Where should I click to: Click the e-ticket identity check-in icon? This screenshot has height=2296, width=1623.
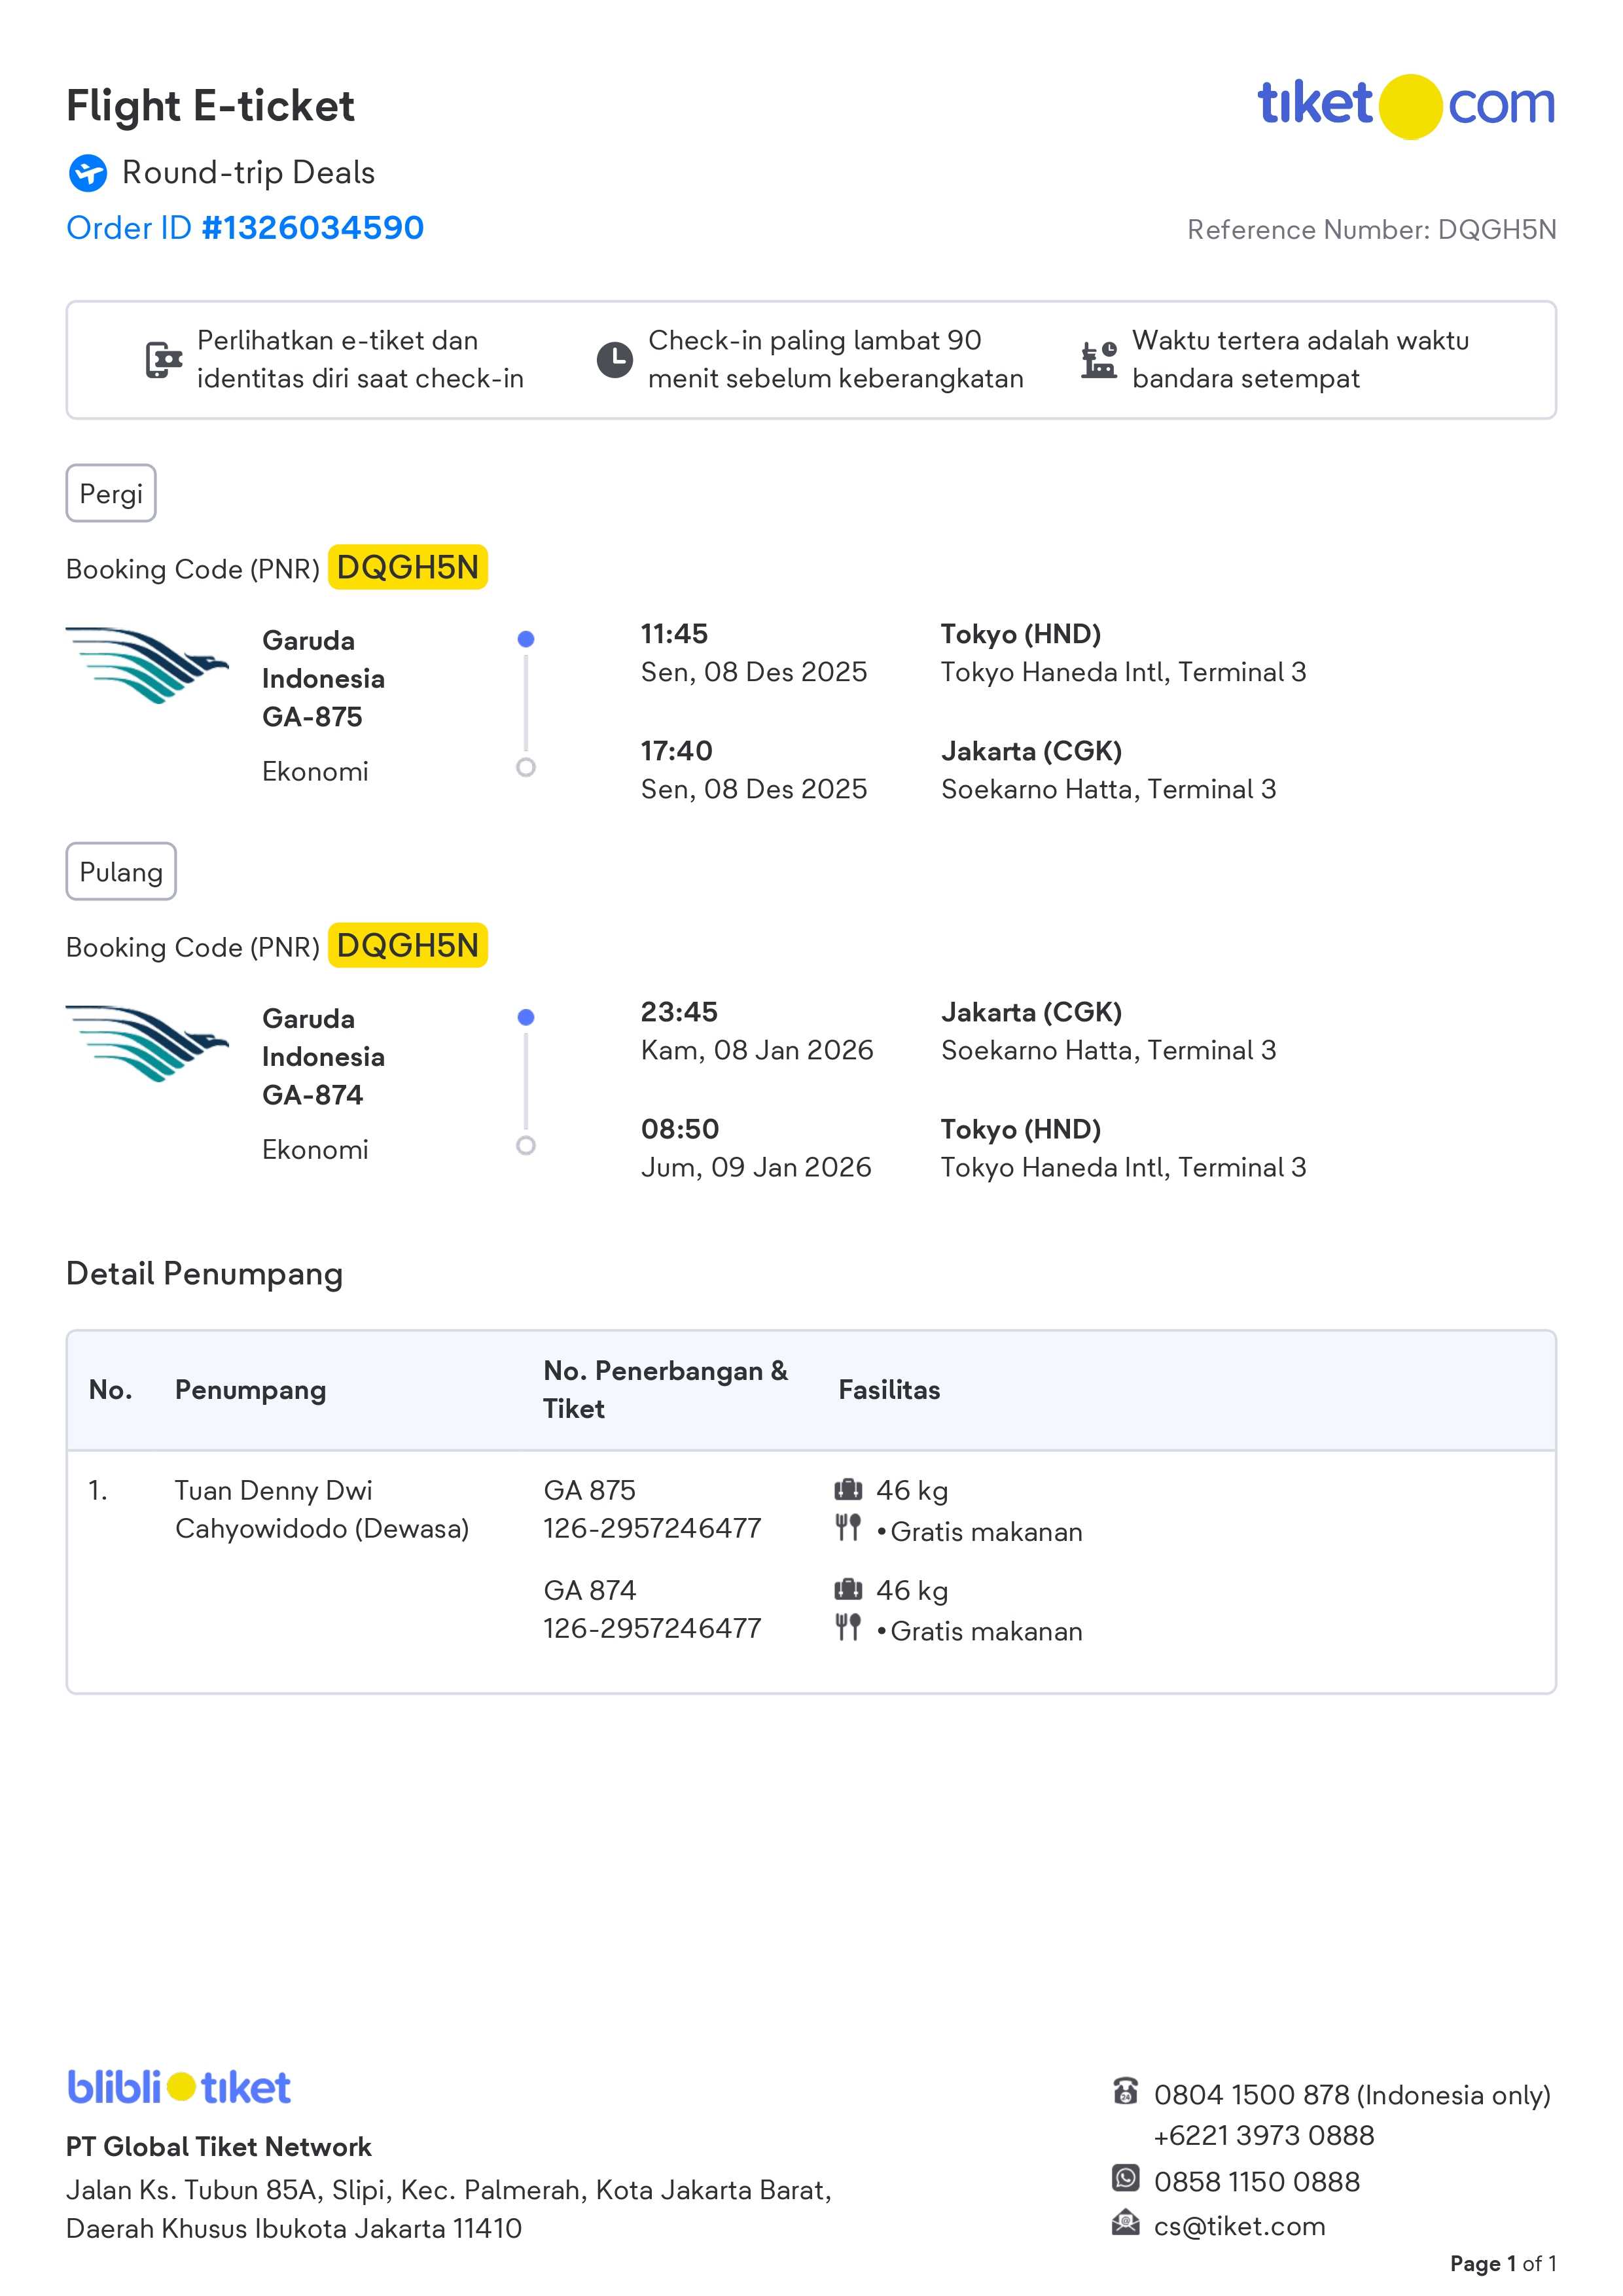pyautogui.click(x=164, y=360)
